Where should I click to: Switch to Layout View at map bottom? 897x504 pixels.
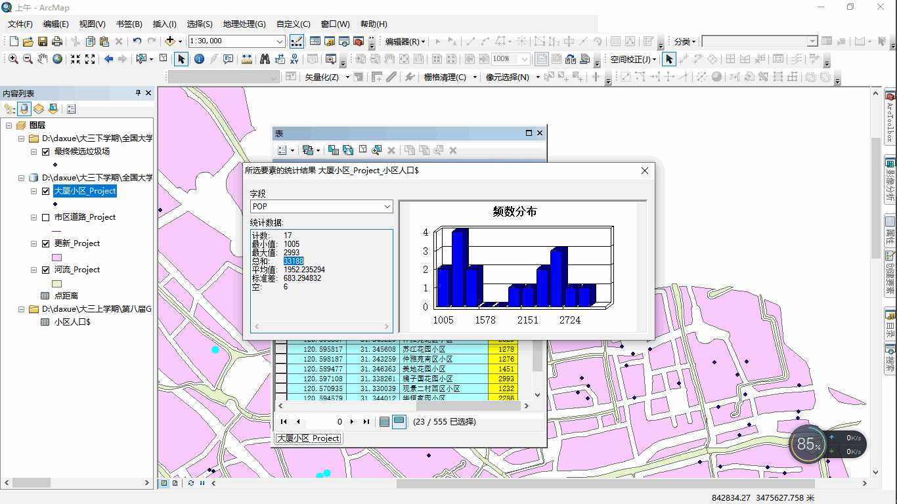tap(175, 483)
